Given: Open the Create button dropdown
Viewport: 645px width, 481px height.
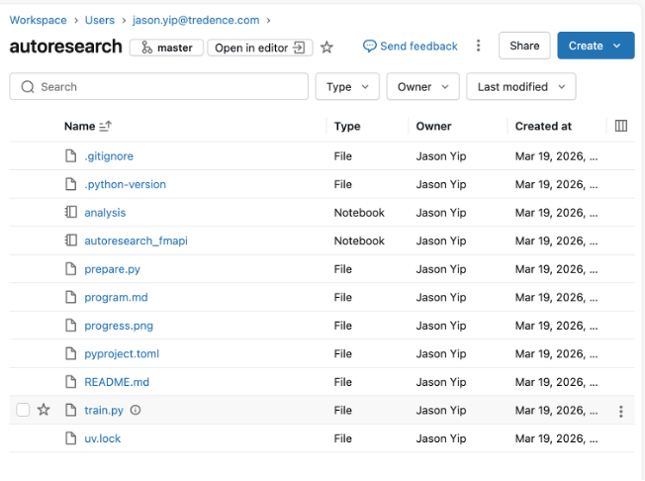Looking at the screenshot, I should [x=619, y=46].
